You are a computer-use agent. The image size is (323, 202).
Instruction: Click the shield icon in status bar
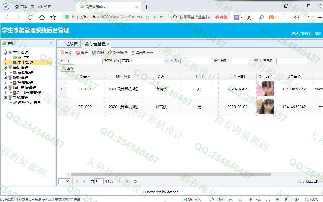click(212, 199)
